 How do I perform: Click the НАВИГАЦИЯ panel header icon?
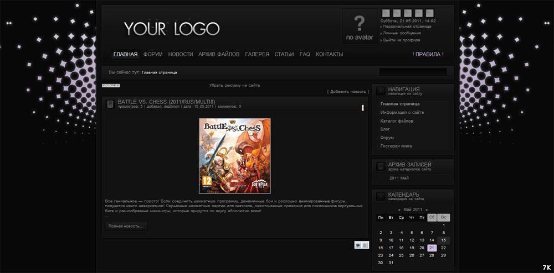click(x=381, y=91)
